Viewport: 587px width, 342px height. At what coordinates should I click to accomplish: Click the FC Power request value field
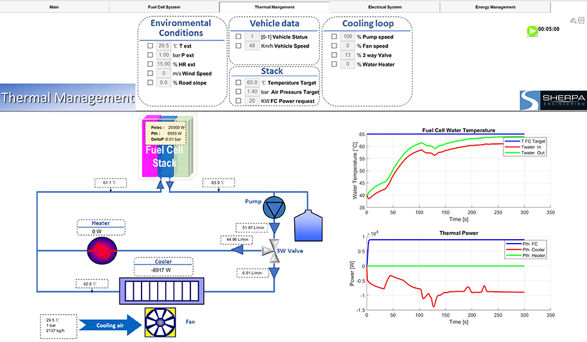[x=252, y=101]
